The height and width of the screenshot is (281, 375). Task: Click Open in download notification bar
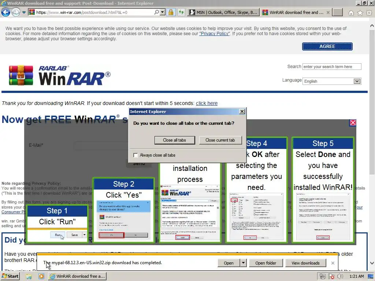point(229,263)
